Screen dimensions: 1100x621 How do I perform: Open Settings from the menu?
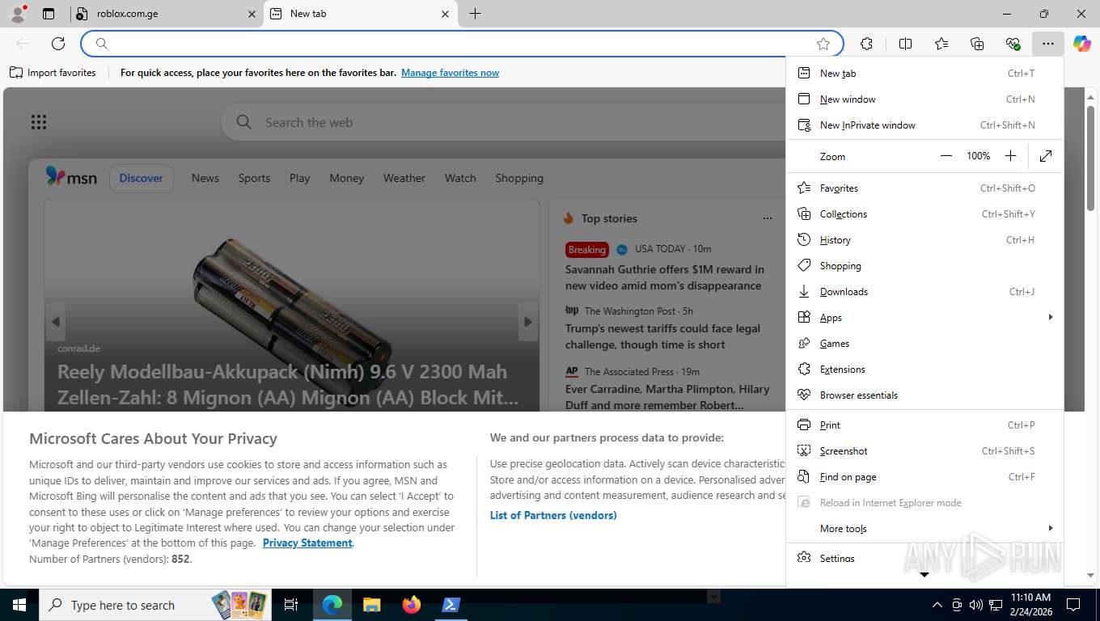[x=924, y=559]
